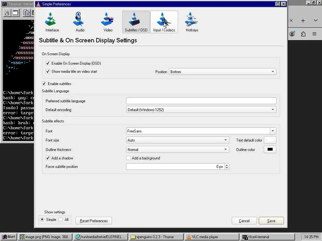Open the browser hamburger menu
The height and width of the screenshot is (241, 322).
click(314, 34)
